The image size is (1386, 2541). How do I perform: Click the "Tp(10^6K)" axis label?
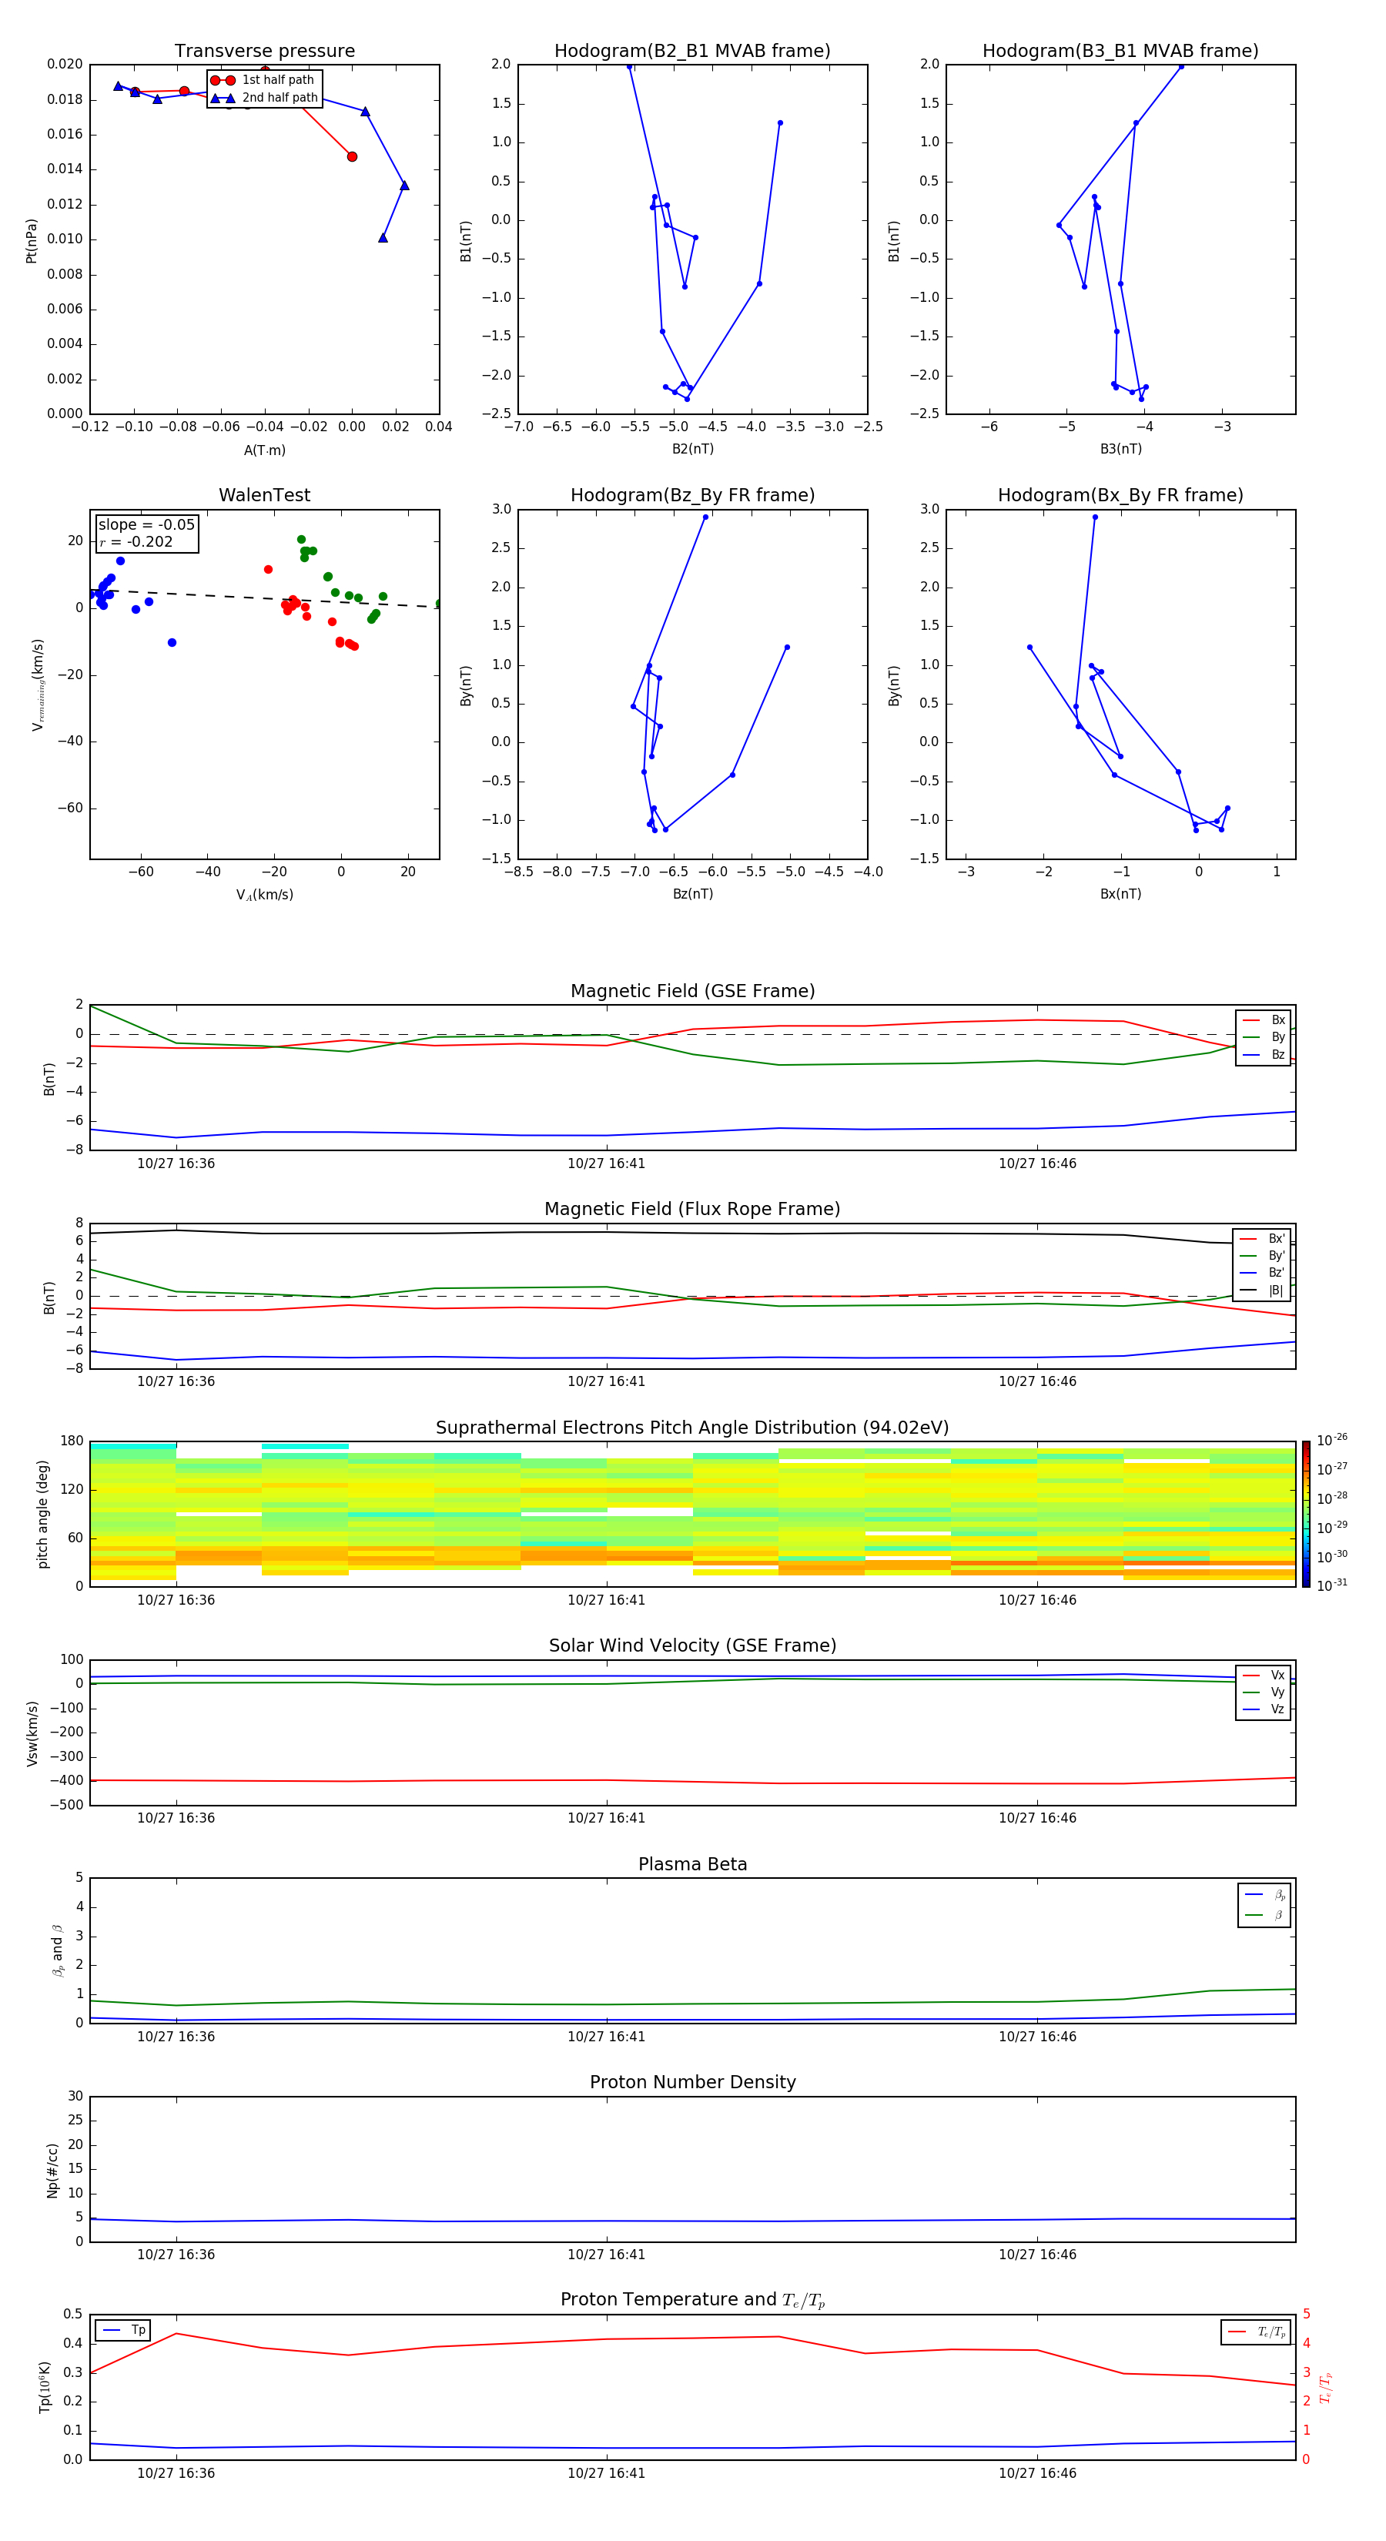(x=45, y=2387)
